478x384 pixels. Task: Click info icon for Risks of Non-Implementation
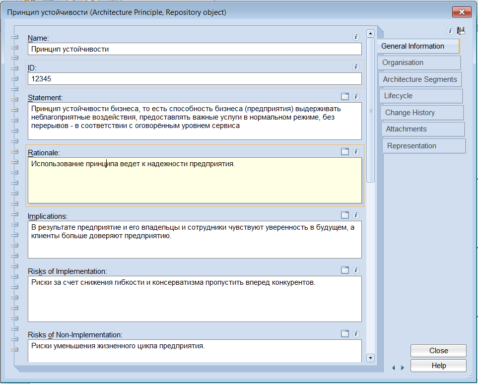[356, 334]
